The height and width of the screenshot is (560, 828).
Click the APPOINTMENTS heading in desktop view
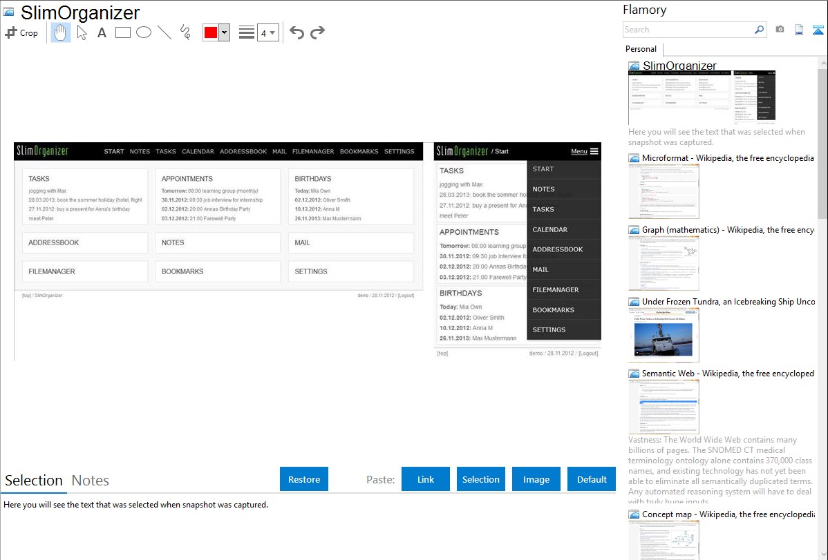tap(187, 178)
